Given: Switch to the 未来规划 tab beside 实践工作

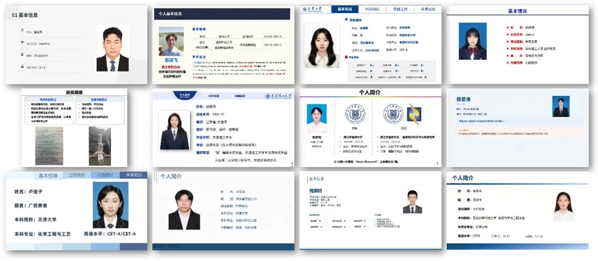Looking at the screenshot, I should click(428, 9).
